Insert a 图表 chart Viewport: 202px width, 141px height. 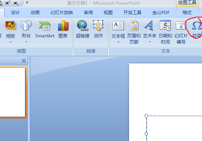[x=63, y=29]
